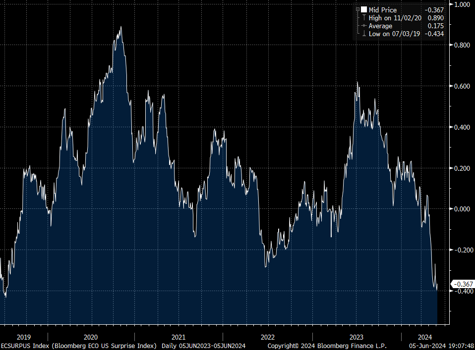Click the 0.200 y-axis label
This screenshot has height=350, width=475.
point(462,168)
